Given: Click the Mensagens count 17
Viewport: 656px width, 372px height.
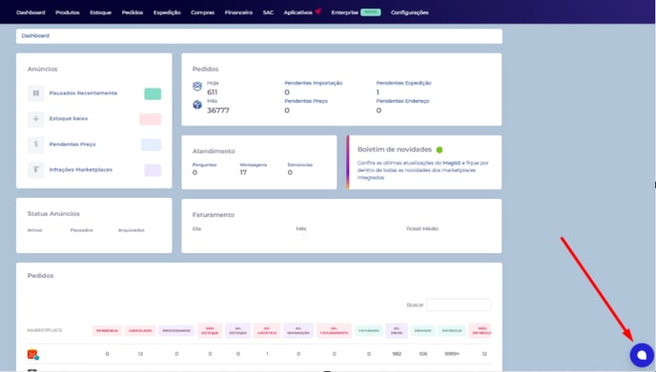Looking at the screenshot, I should 243,172.
